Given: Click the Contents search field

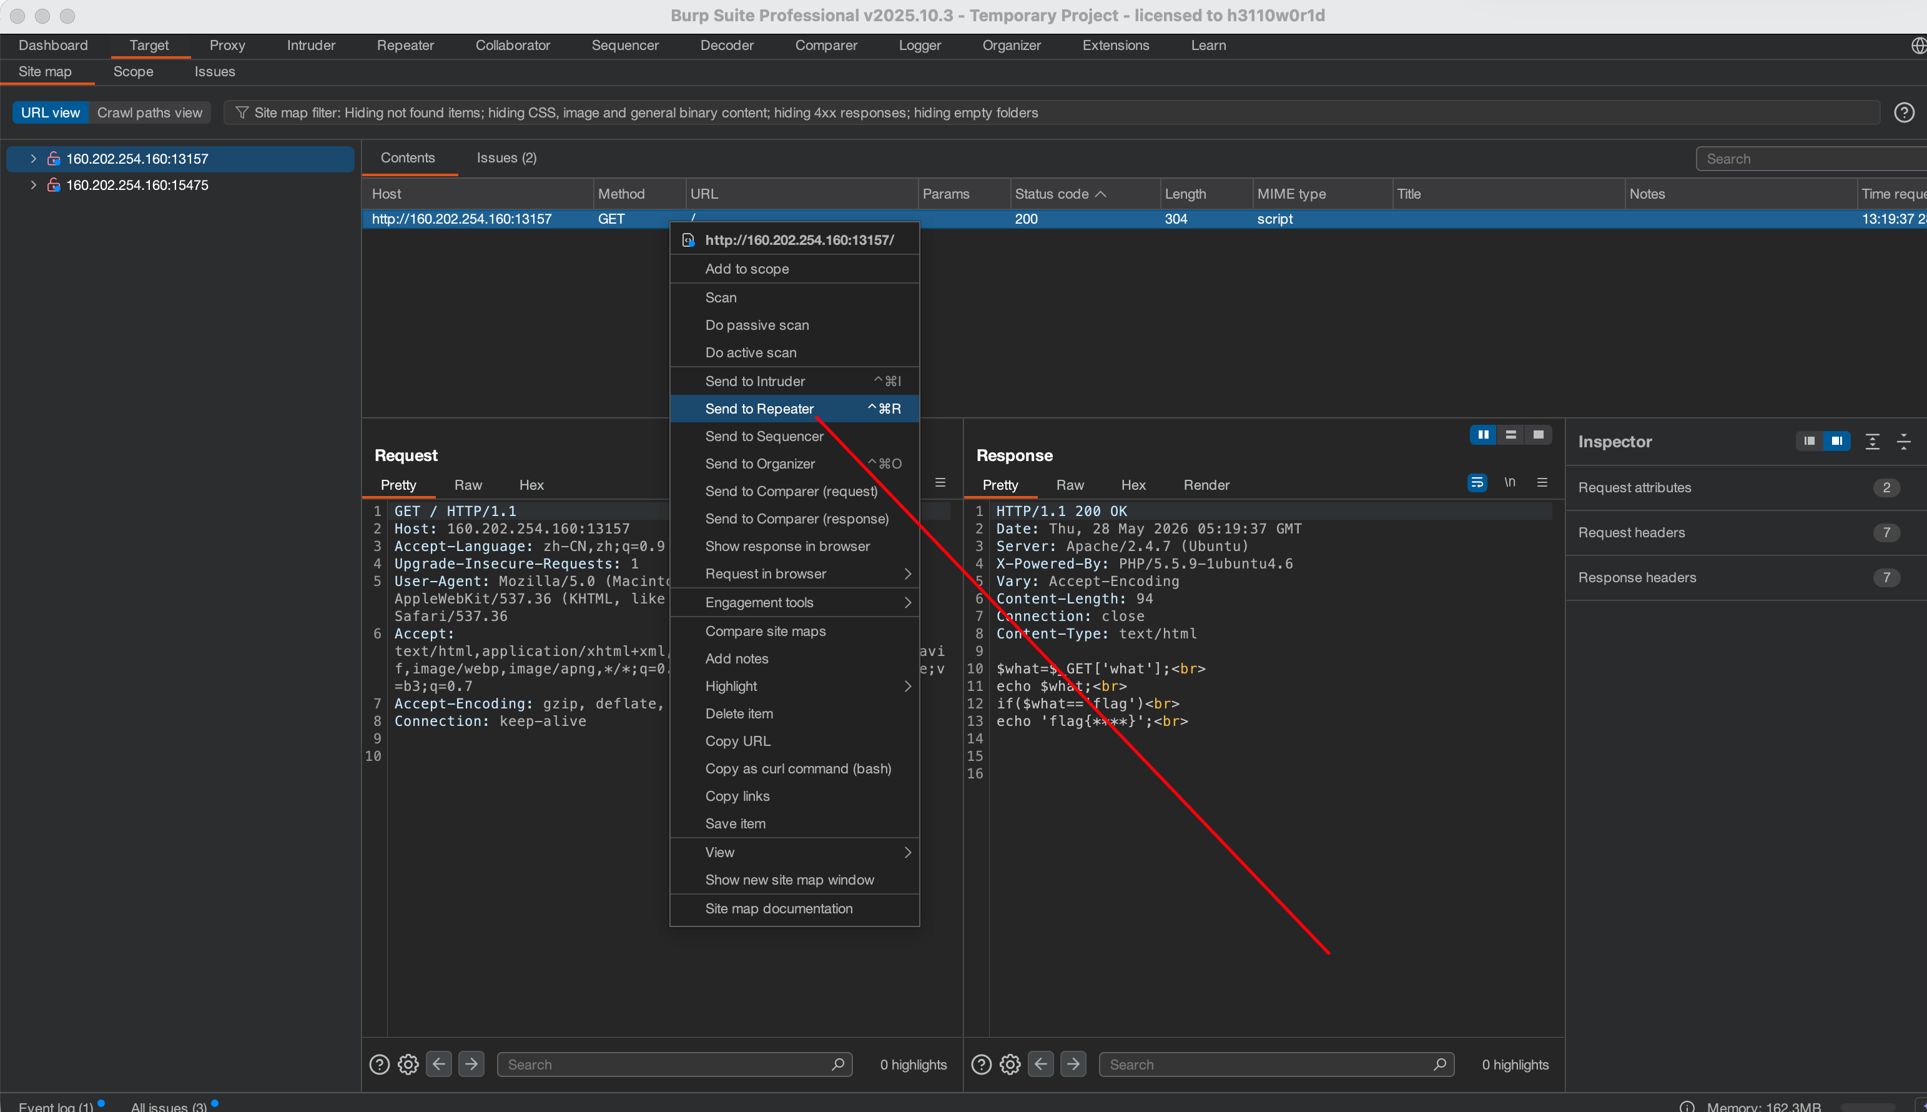Looking at the screenshot, I should (x=1811, y=159).
